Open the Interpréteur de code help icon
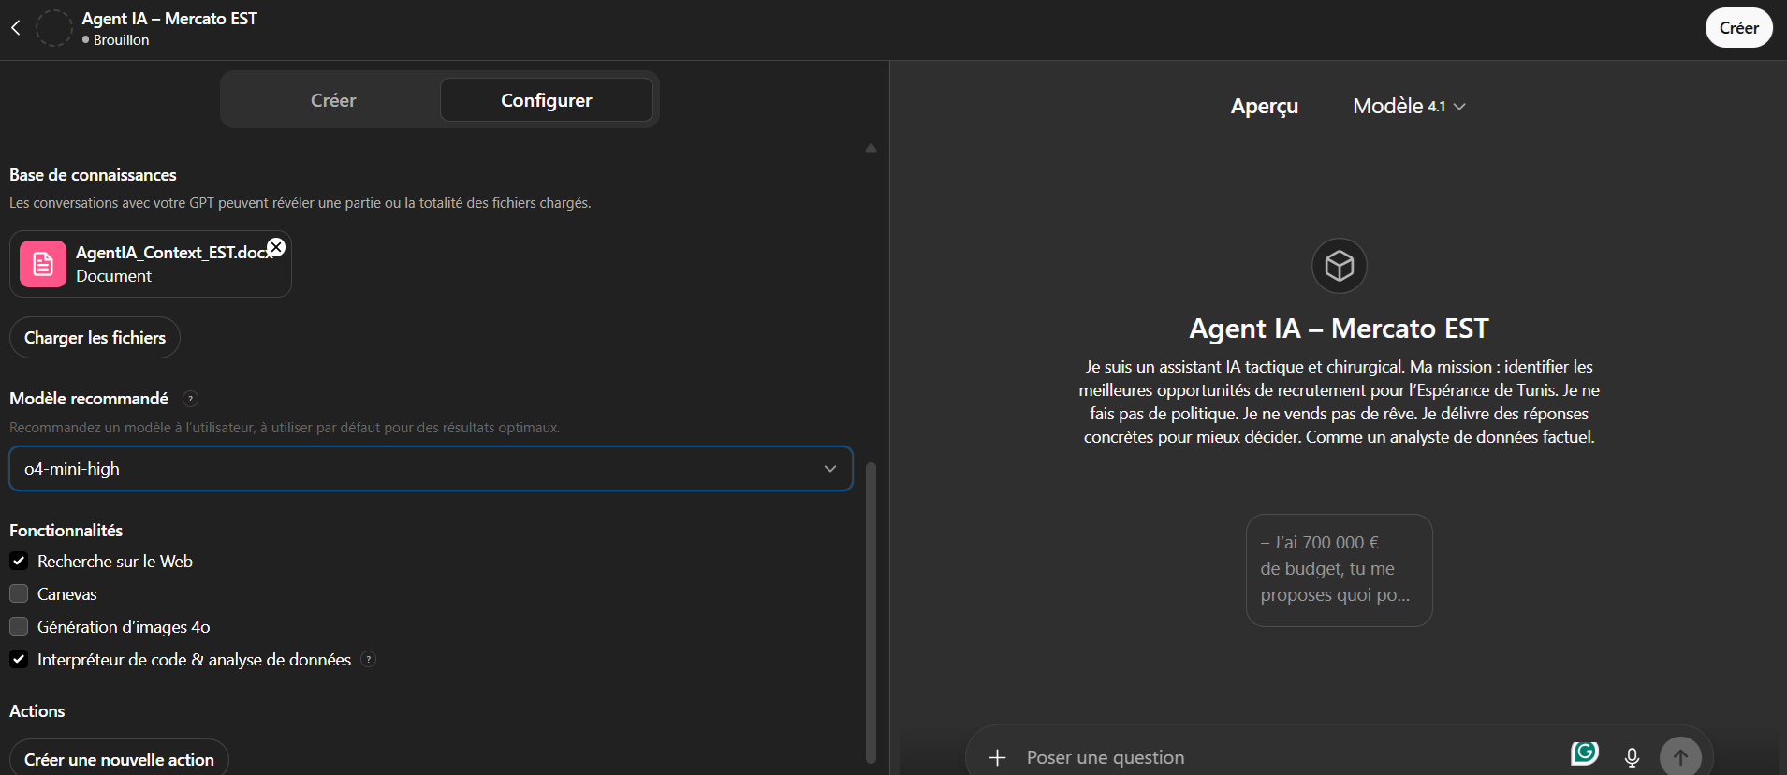The width and height of the screenshot is (1787, 775). point(369,659)
